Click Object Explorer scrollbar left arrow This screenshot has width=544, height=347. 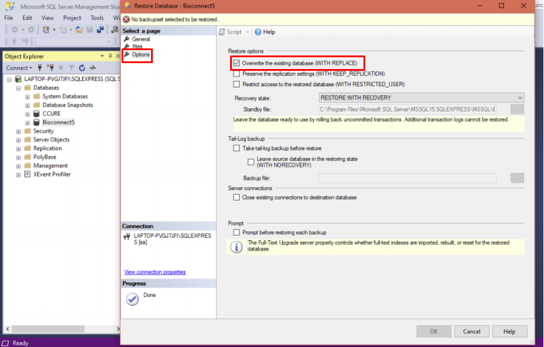pos(7,329)
